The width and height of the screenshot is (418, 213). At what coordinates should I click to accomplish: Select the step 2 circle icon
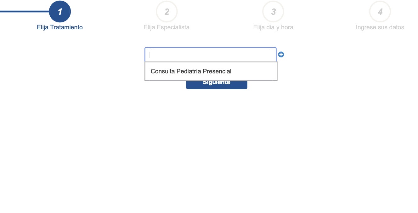[x=167, y=12]
